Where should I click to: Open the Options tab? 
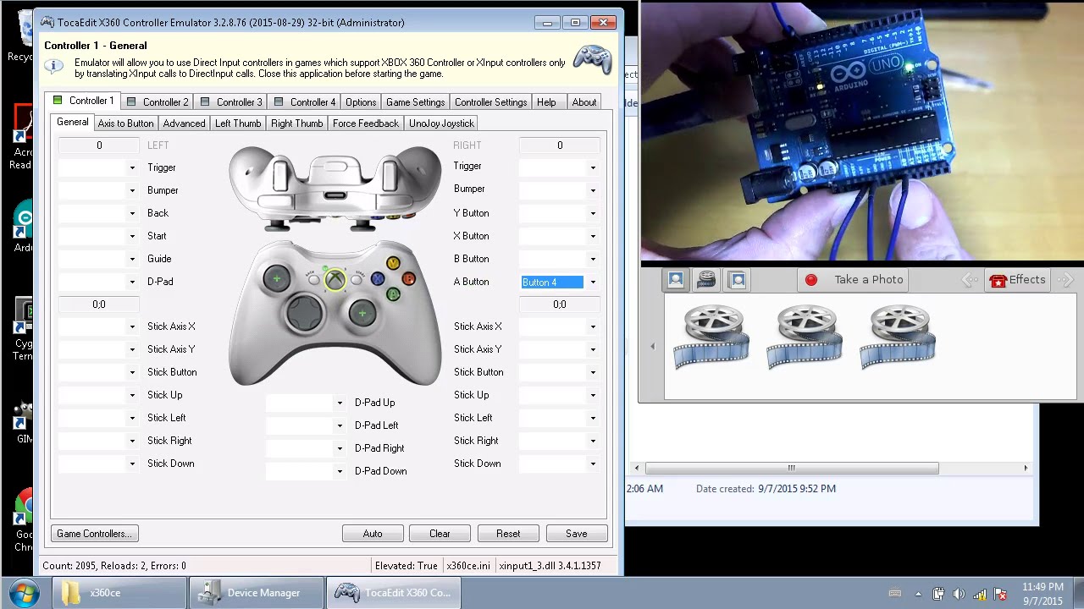[x=361, y=102]
